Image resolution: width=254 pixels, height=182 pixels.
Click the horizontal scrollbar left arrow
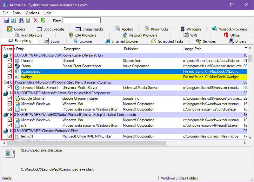tap(4, 143)
